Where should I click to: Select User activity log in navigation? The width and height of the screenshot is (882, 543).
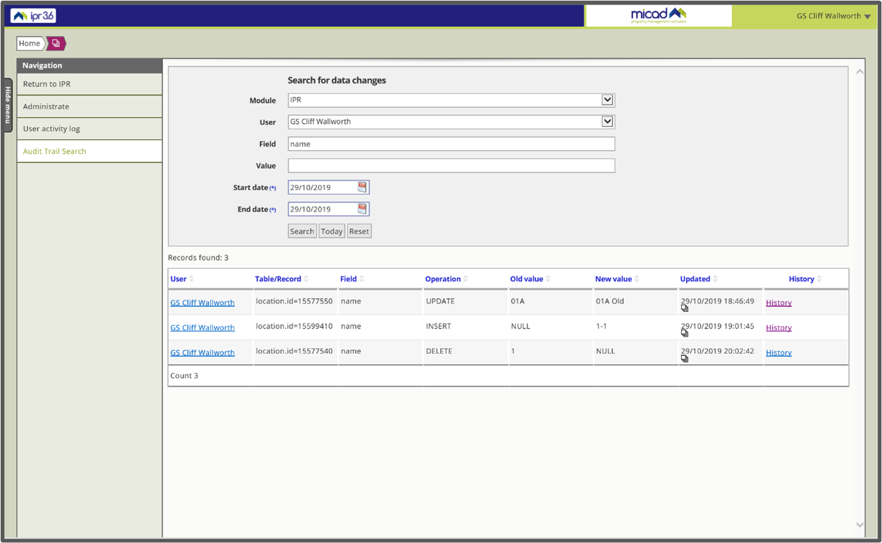click(51, 128)
